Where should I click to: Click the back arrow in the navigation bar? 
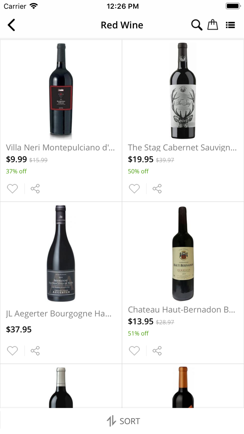11,25
